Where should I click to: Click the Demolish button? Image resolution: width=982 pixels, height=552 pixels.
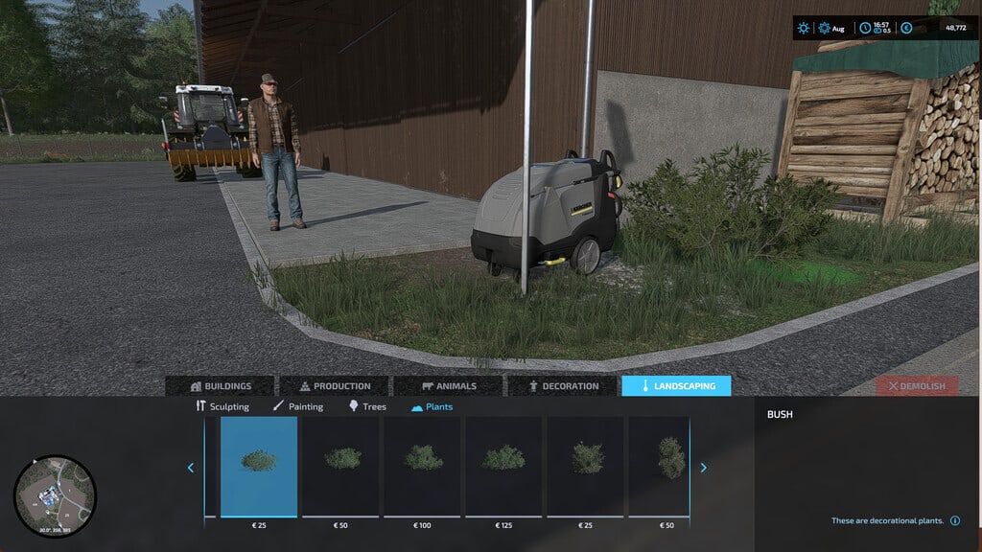point(916,386)
